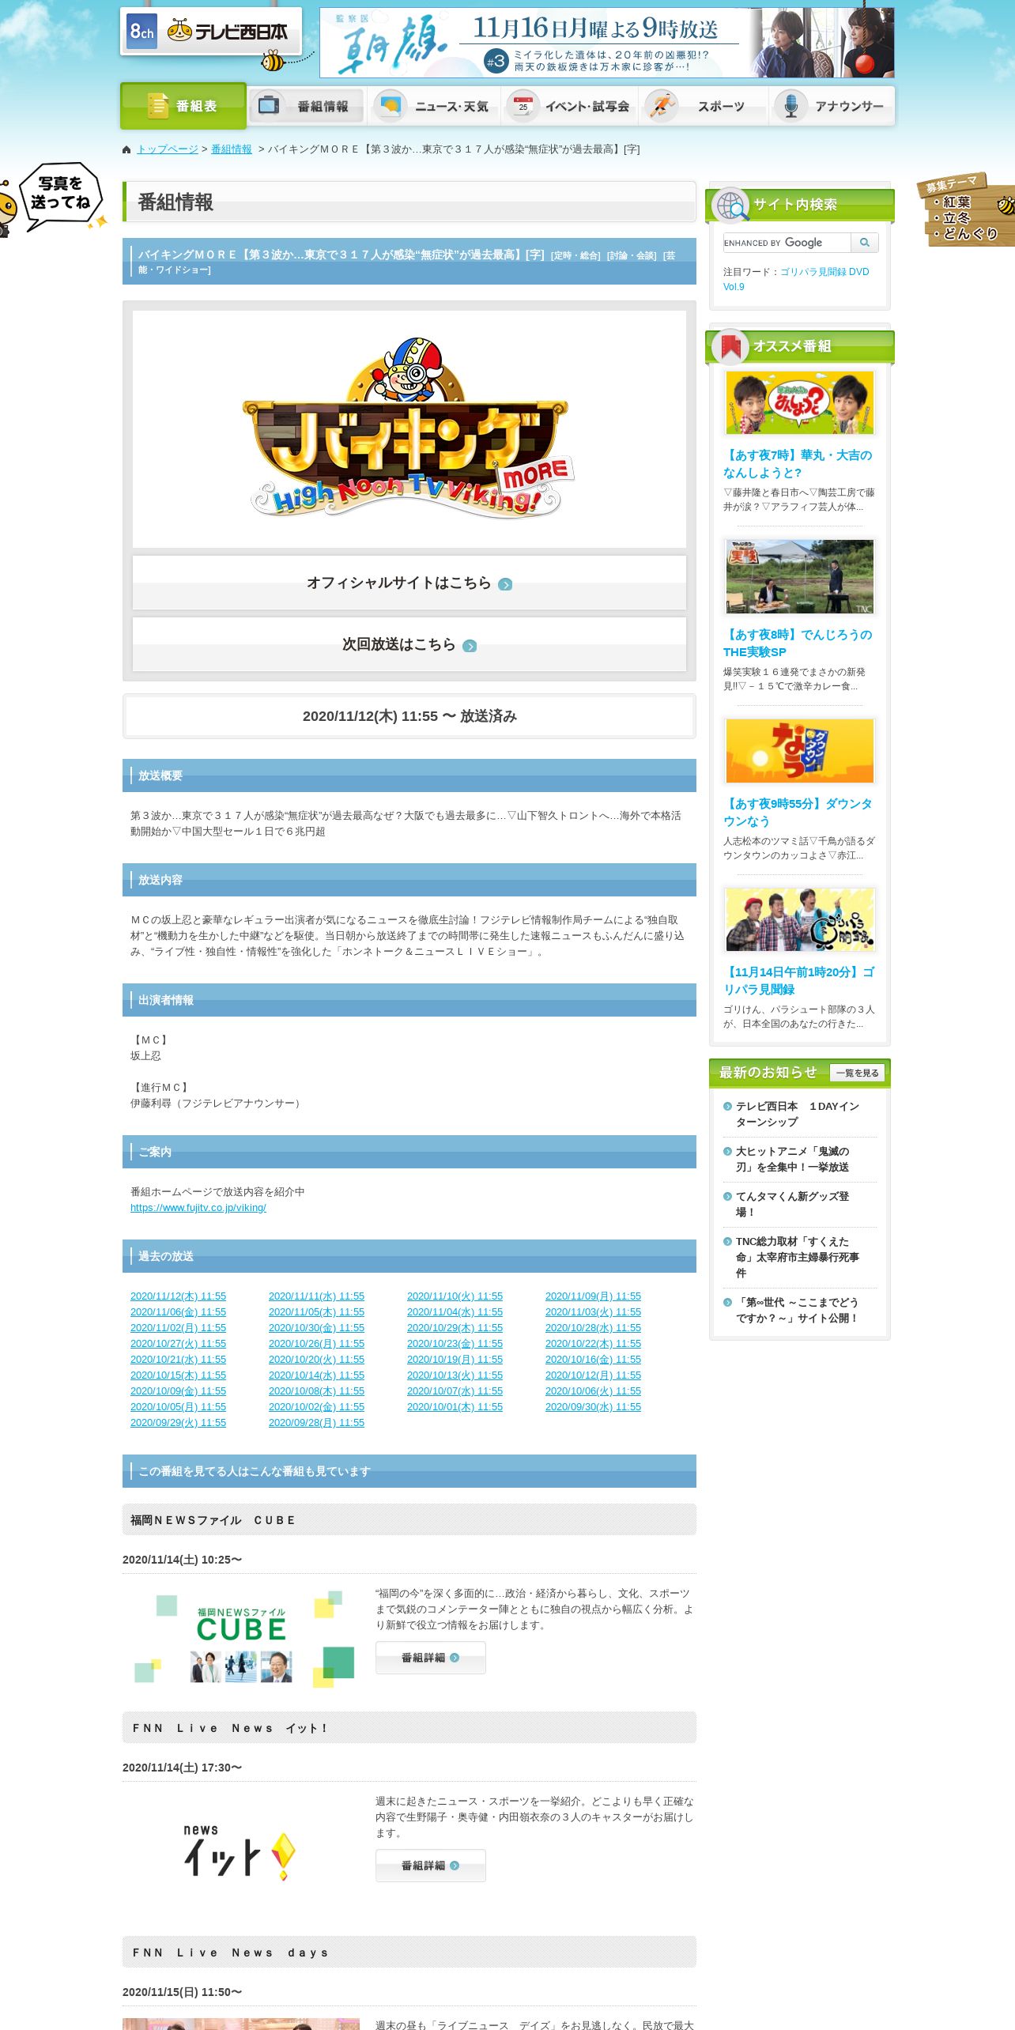Open 1DAYインターンシップ news item
Image resolution: width=1015 pixels, height=2030 pixels.
pyautogui.click(x=797, y=1114)
